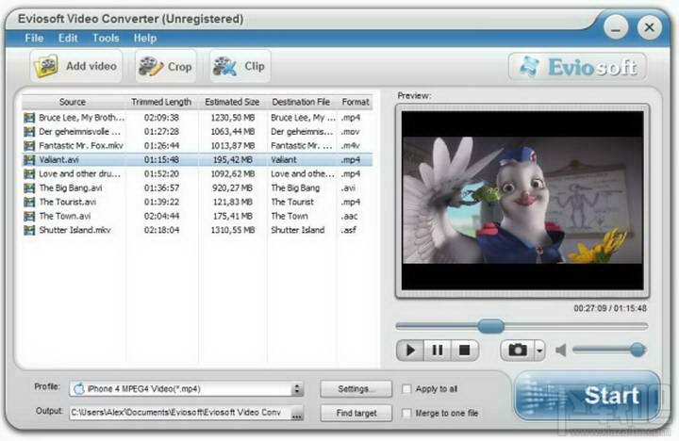679x441 pixels.
Task: Click the preview video frame
Action: click(522, 201)
